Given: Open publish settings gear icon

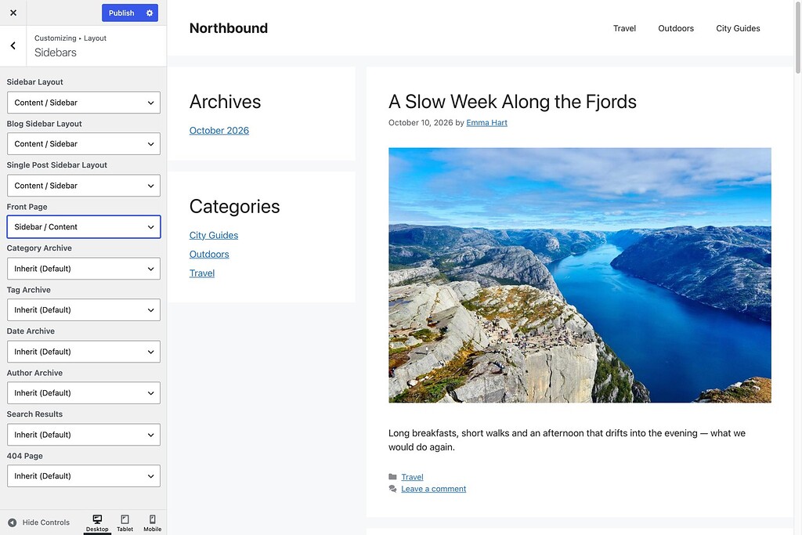Looking at the screenshot, I should click(150, 13).
